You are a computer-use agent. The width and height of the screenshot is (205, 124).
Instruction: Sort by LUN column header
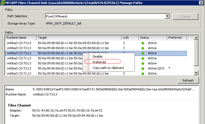(130, 38)
